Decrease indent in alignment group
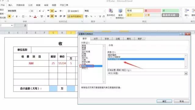 [x=61, y=16]
